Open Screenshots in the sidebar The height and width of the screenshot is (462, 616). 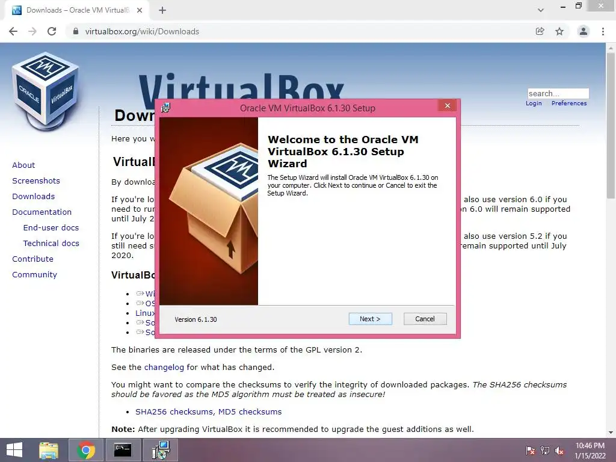pyautogui.click(x=36, y=180)
